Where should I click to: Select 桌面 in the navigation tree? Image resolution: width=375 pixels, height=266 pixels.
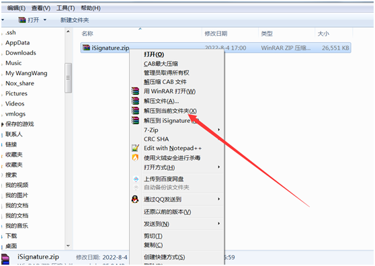click(11, 246)
